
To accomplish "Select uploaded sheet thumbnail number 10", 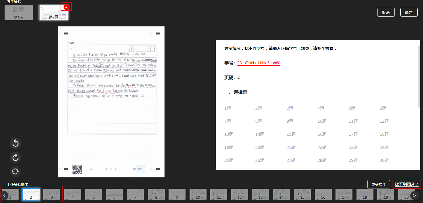I will coord(198,194).
